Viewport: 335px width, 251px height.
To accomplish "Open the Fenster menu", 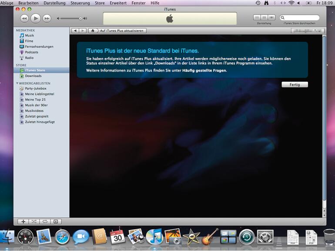I will [x=138, y=3].
